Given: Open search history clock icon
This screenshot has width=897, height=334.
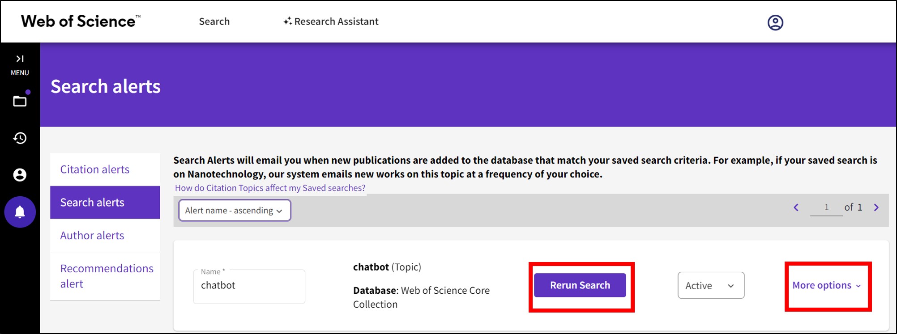Looking at the screenshot, I should click(20, 138).
